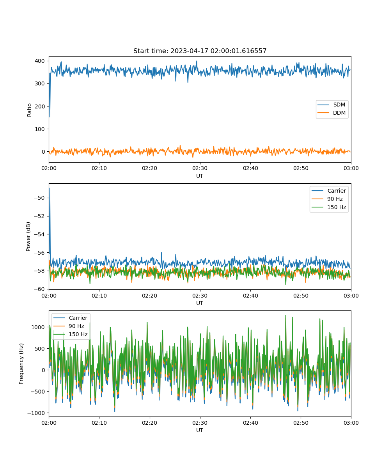Click the UT label below the frequency plot

(x=200, y=430)
